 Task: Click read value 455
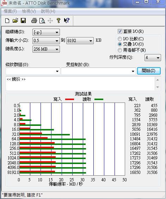pos(154,105)
